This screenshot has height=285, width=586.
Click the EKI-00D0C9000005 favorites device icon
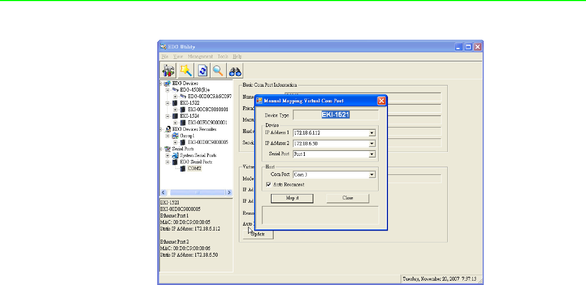pos(183,142)
